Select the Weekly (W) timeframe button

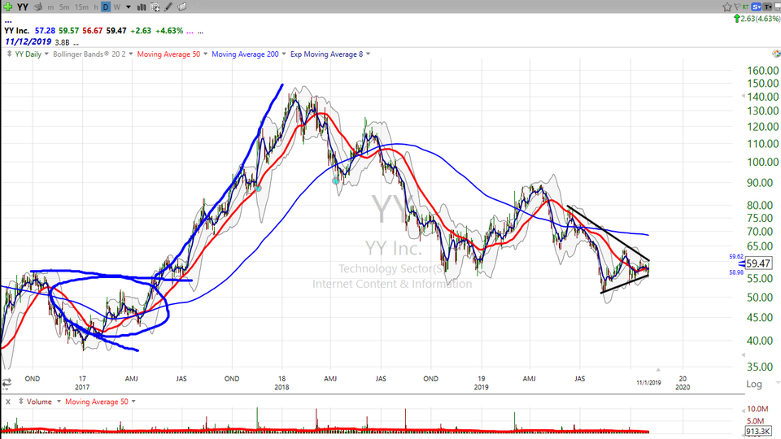(x=116, y=7)
